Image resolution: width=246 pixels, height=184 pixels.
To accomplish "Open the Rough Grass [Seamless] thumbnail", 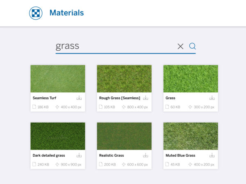I will point(124,79).
